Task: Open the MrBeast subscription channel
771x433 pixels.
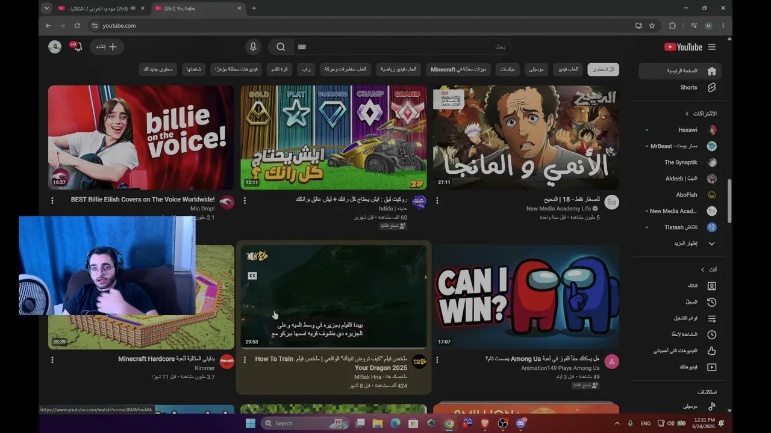Action: 679,146
